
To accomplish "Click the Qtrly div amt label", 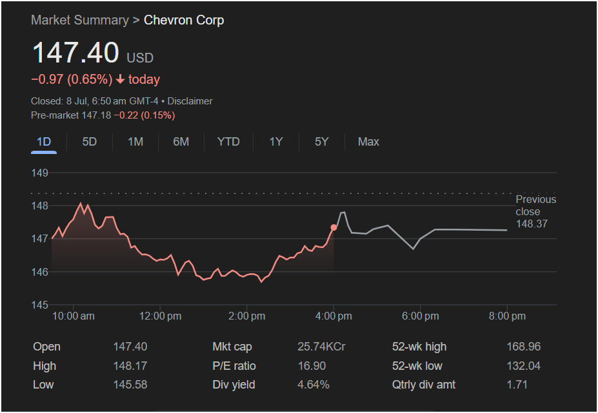I will (x=424, y=385).
